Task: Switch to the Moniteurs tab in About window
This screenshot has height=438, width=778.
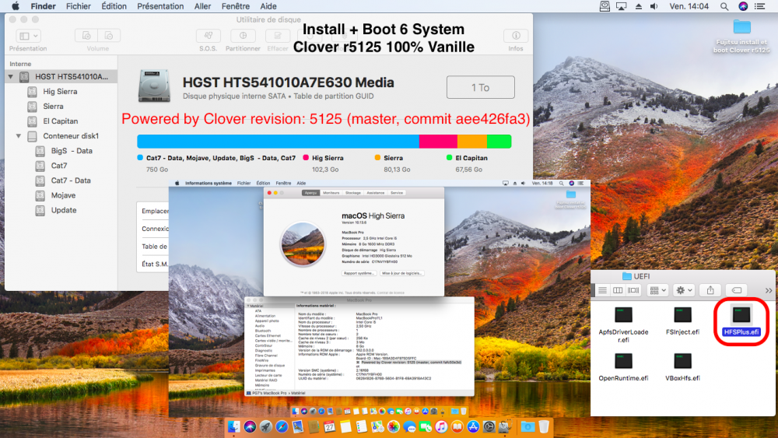Action: [x=331, y=193]
